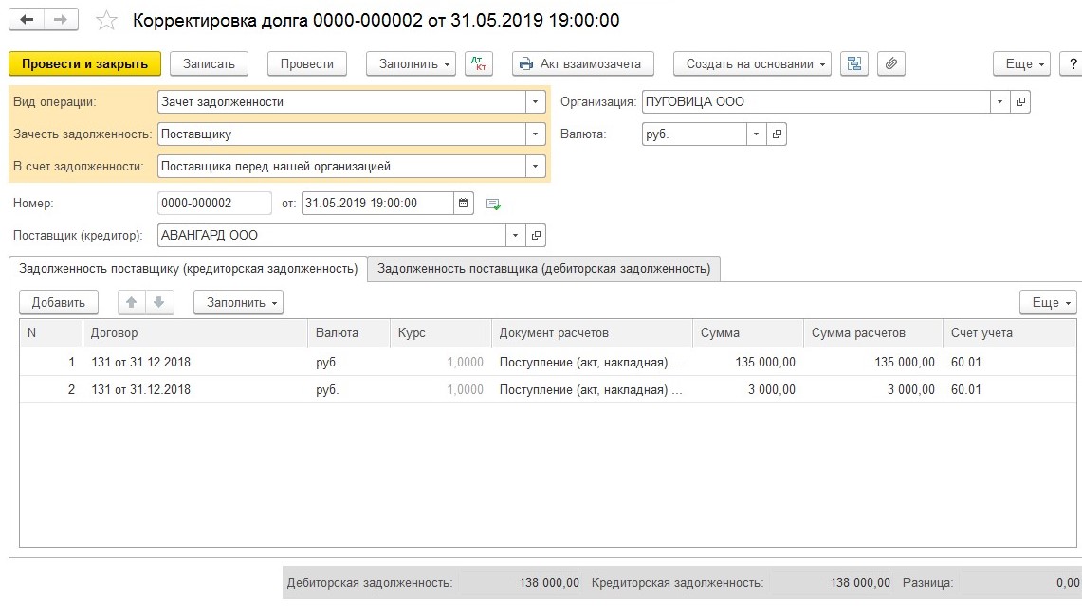Switch to the дебиторская задолженность tab
The image size is (1082, 607).
pos(543,269)
